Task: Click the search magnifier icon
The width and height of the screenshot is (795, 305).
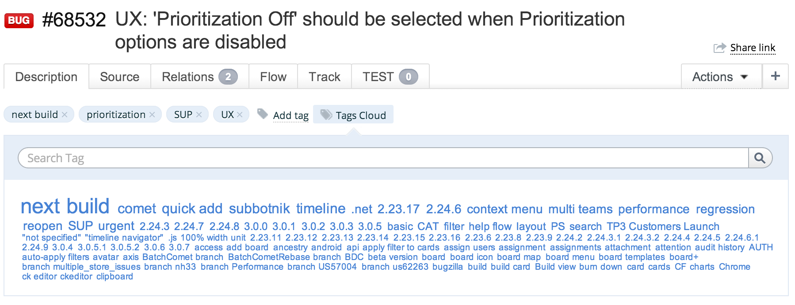Action: tap(760, 158)
